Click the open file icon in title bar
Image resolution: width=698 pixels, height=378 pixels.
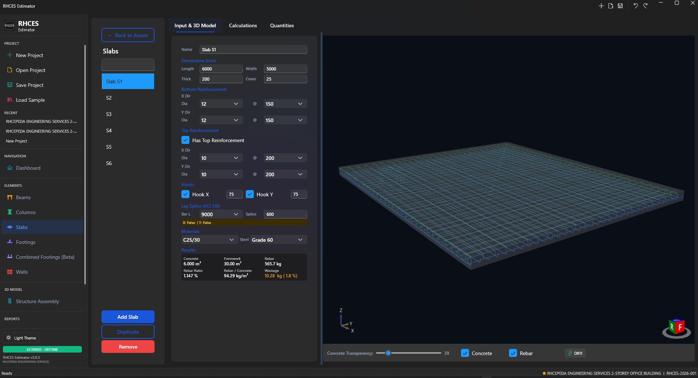pyautogui.click(x=611, y=6)
